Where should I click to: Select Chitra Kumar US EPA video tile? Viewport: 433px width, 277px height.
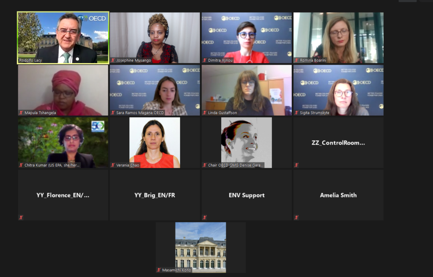click(x=63, y=143)
